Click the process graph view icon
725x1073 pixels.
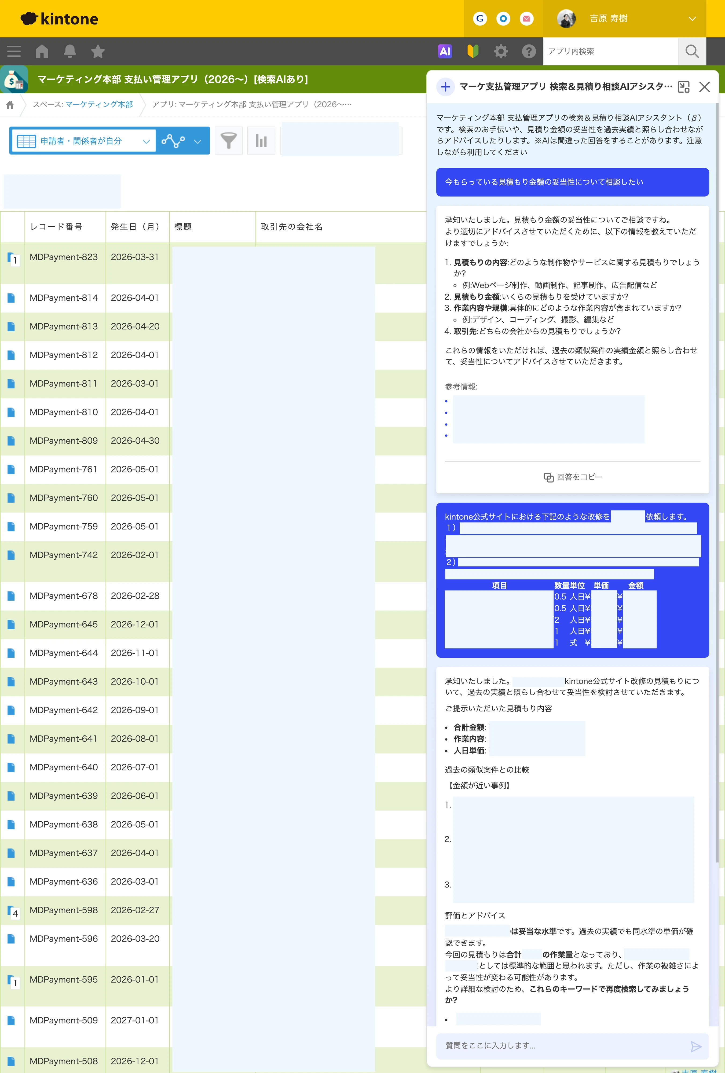[173, 141]
